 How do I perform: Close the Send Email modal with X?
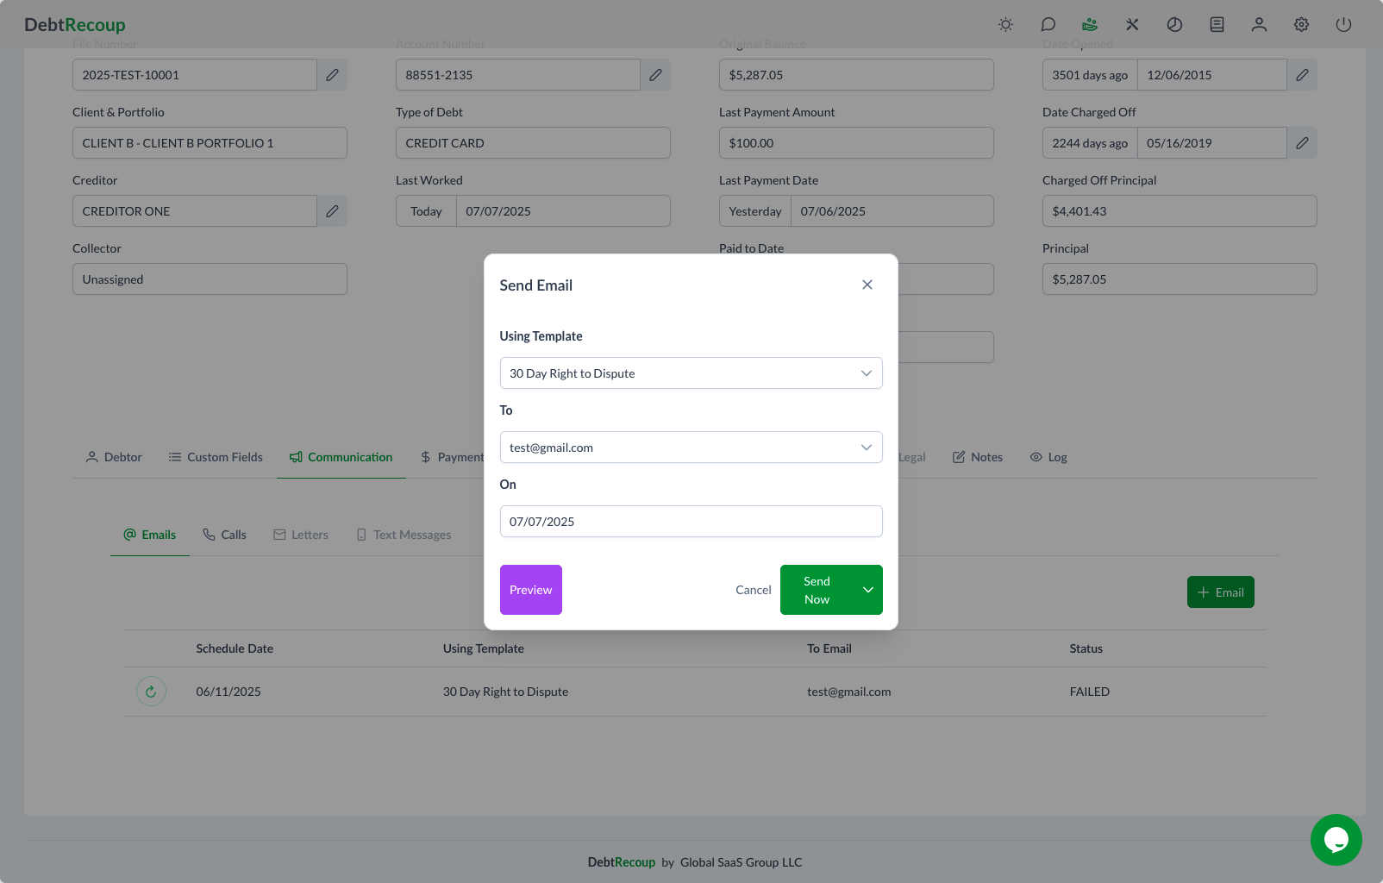867,285
